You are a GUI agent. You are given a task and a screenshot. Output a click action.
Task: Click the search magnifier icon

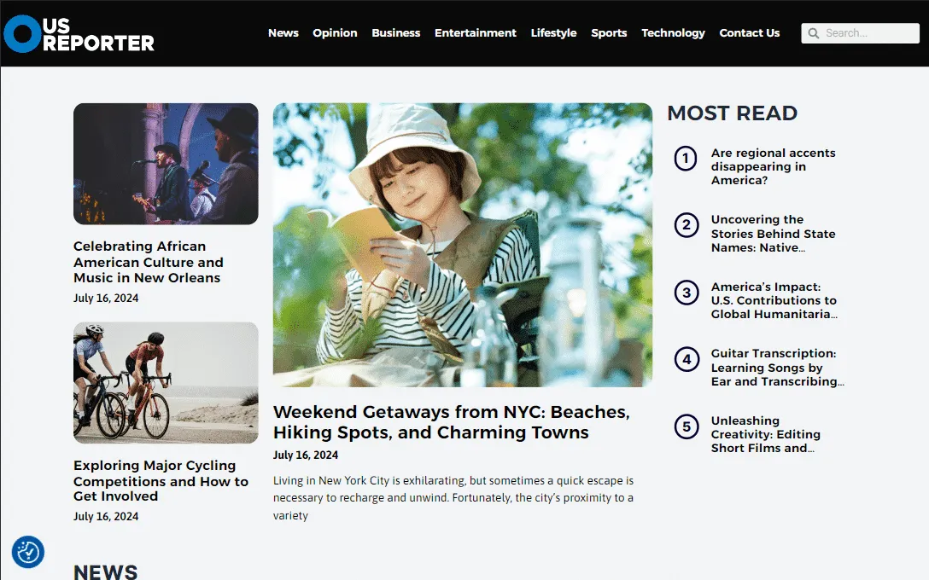coord(814,33)
